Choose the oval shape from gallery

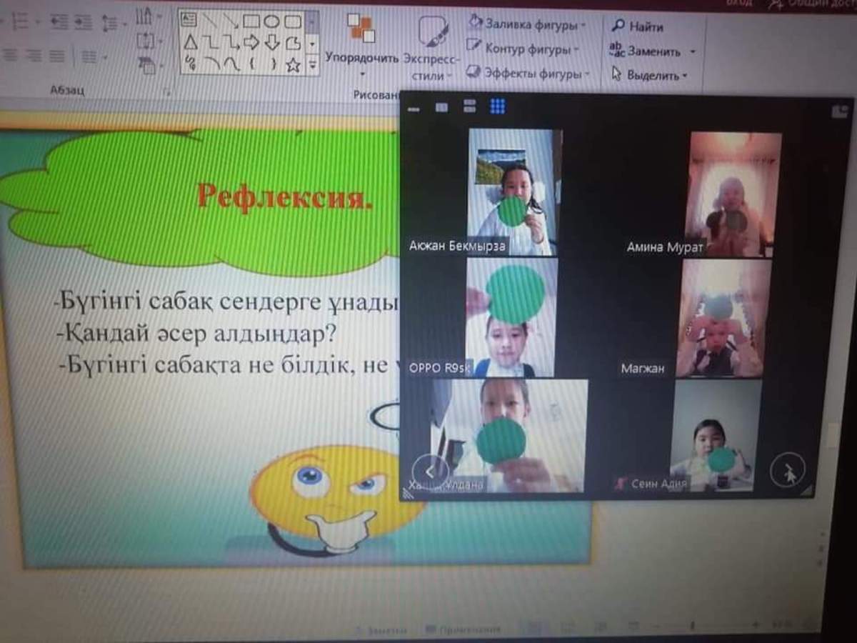coord(271,21)
